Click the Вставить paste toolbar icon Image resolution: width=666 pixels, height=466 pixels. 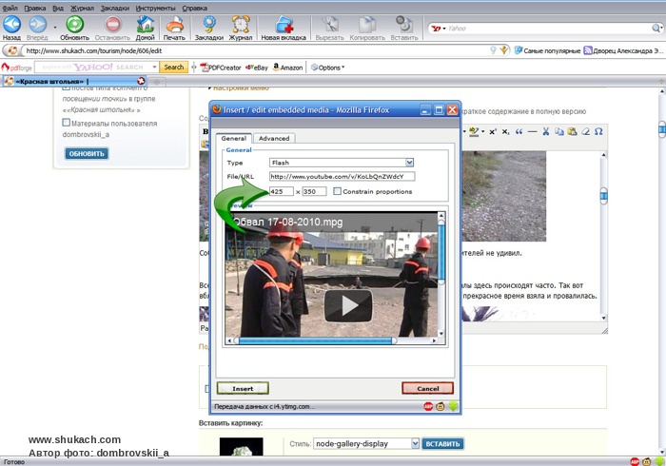coord(404,24)
